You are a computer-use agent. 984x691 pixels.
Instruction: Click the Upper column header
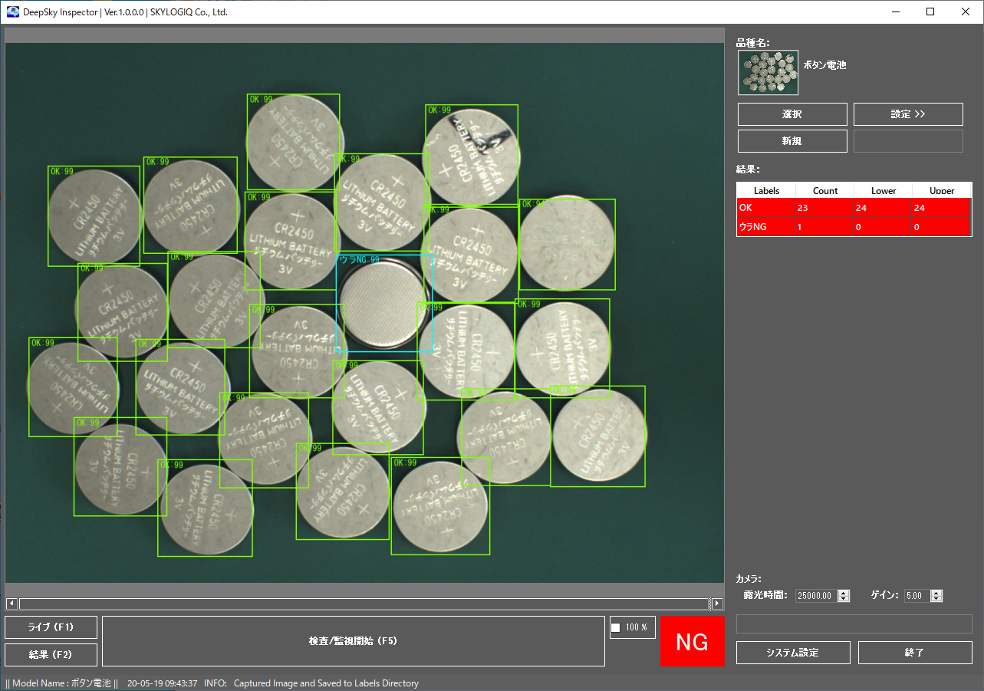pyautogui.click(x=942, y=191)
